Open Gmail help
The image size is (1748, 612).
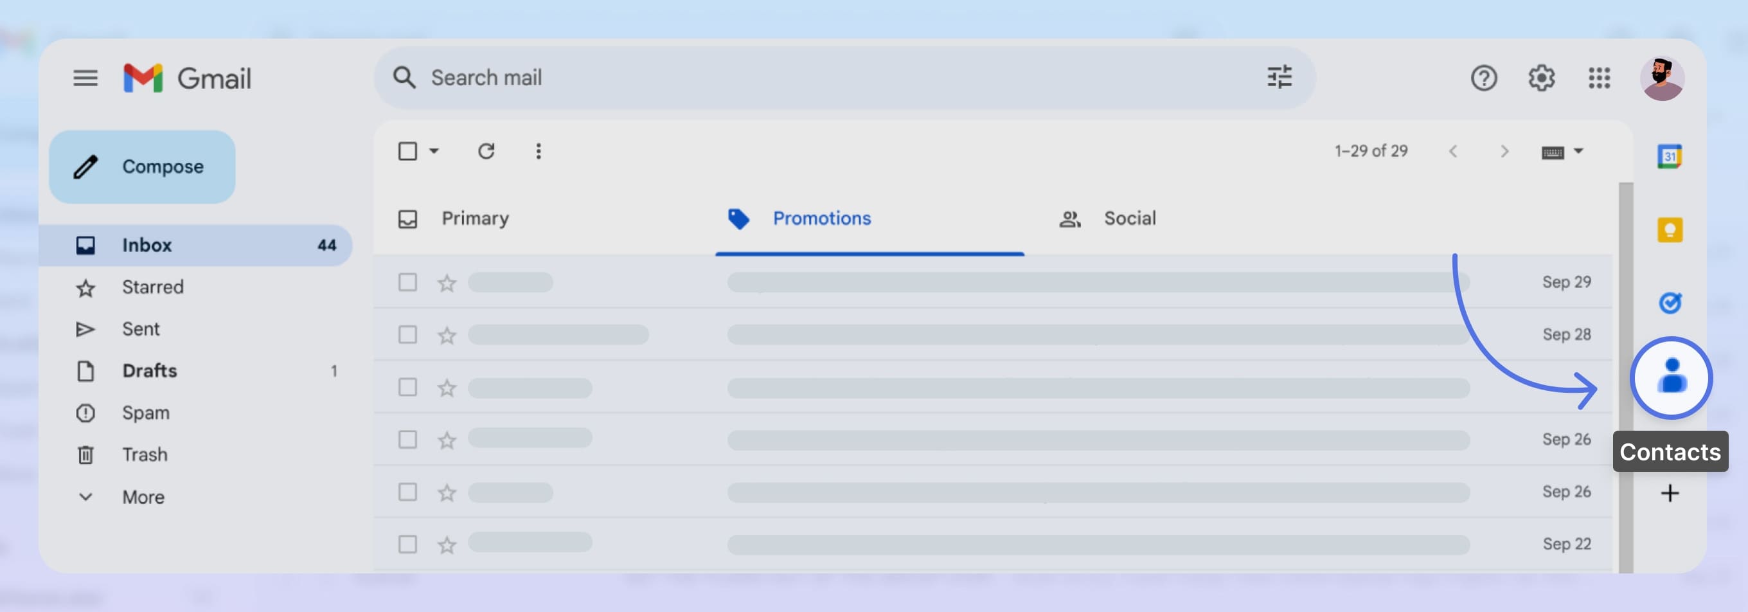[x=1483, y=77]
